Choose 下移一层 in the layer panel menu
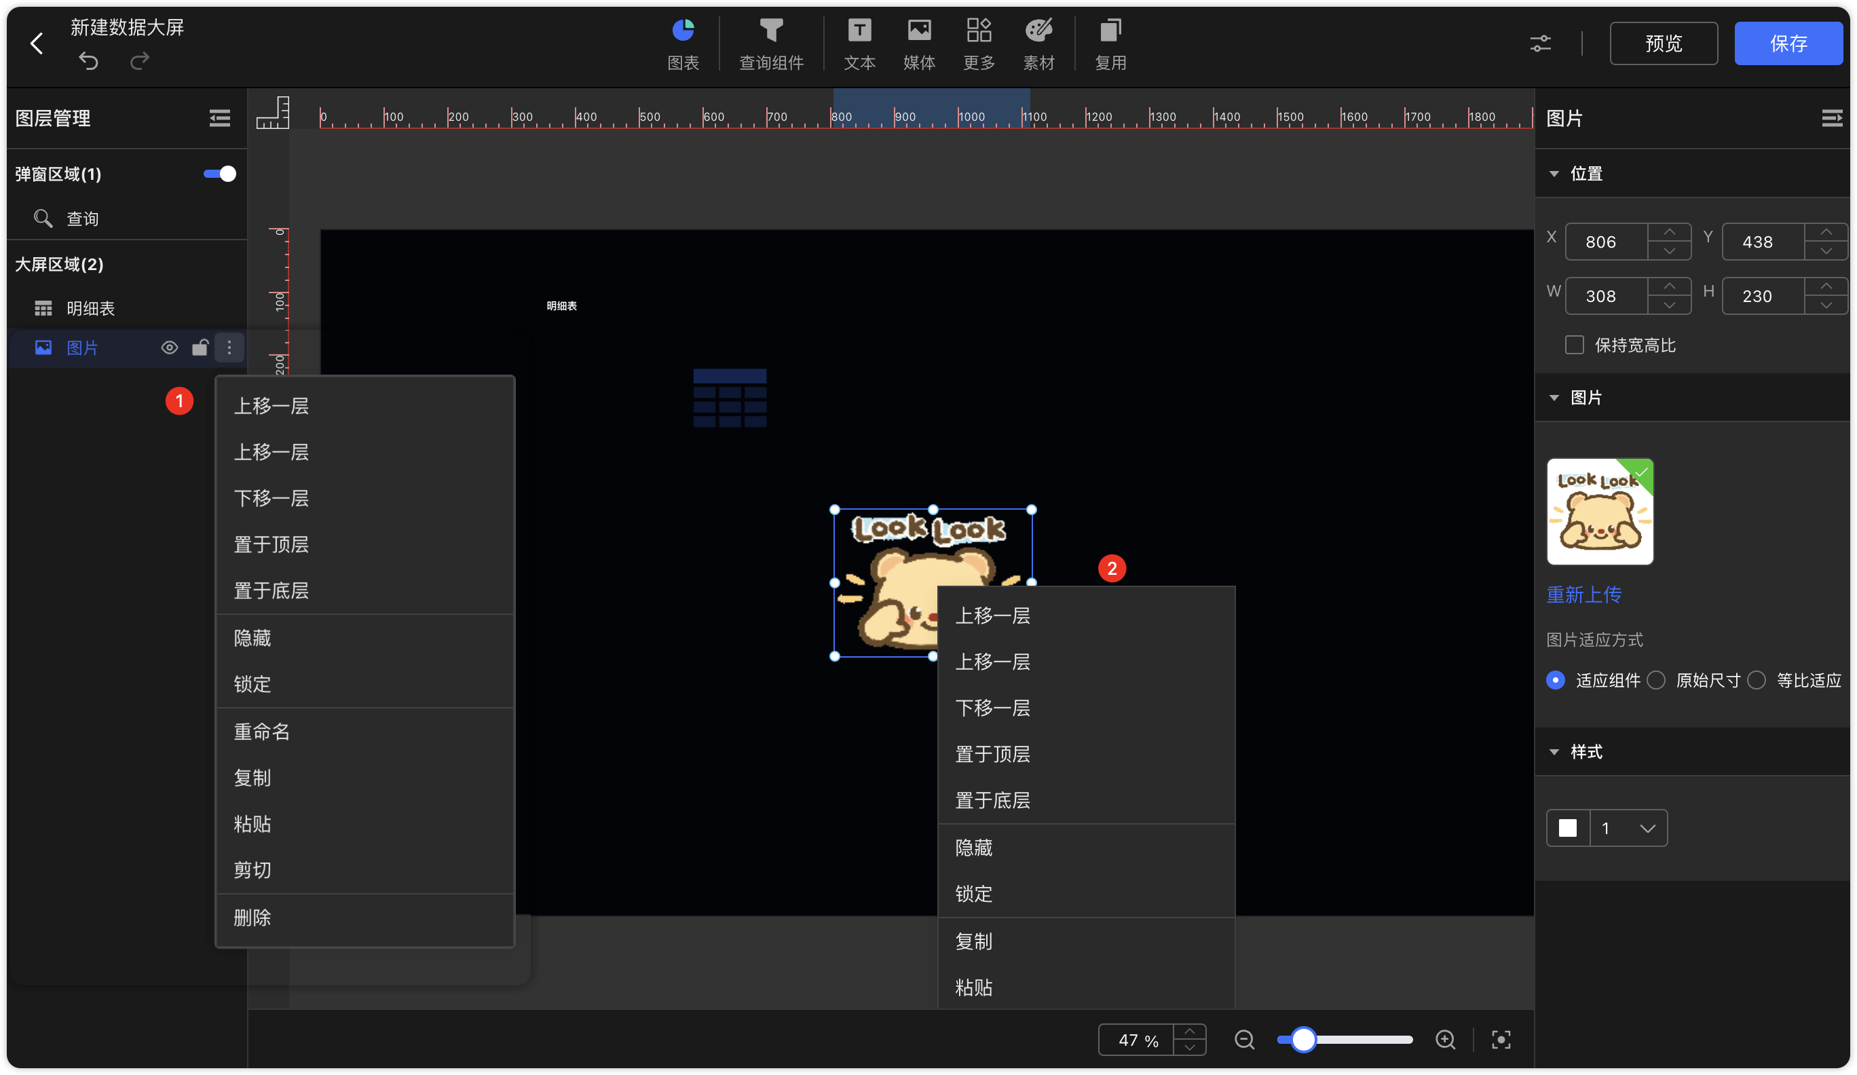Image resolution: width=1857 pixels, height=1075 pixels. point(364,498)
